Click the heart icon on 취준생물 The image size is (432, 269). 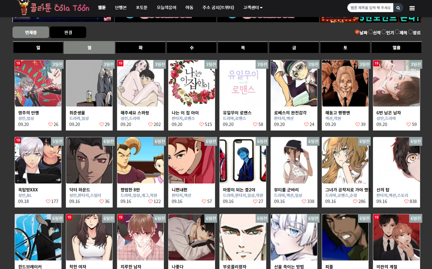click(102, 124)
